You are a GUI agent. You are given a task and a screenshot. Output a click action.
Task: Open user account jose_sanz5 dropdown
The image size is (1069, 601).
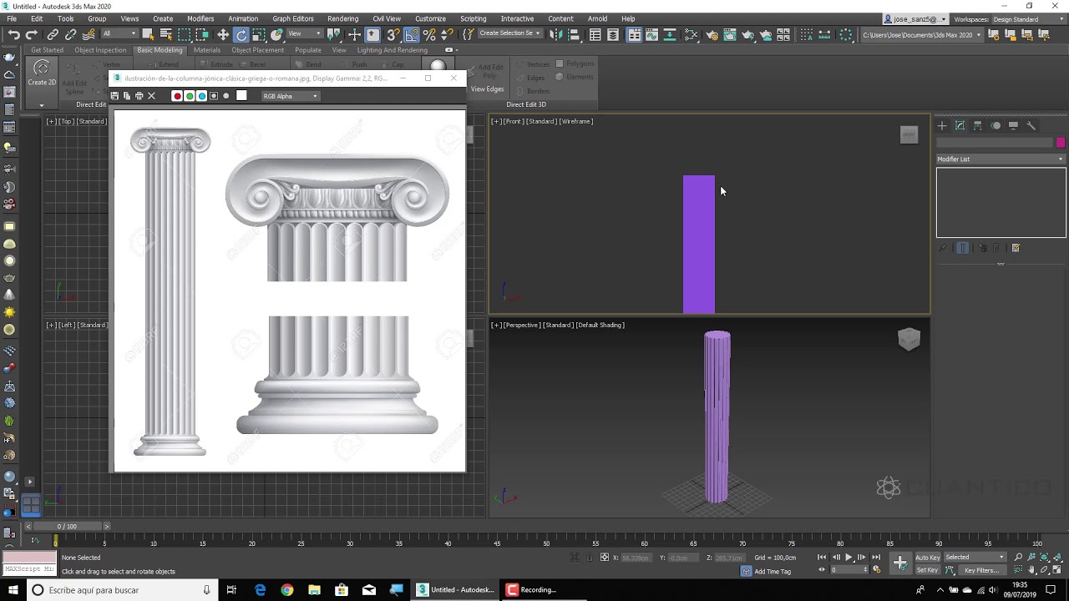[x=916, y=18]
